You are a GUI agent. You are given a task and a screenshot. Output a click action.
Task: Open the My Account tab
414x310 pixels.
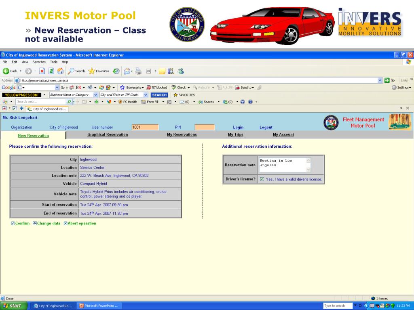283,134
